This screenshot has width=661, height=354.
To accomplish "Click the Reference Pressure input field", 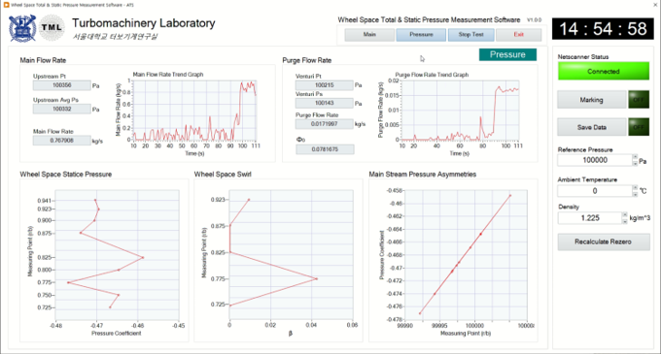I will [594, 160].
